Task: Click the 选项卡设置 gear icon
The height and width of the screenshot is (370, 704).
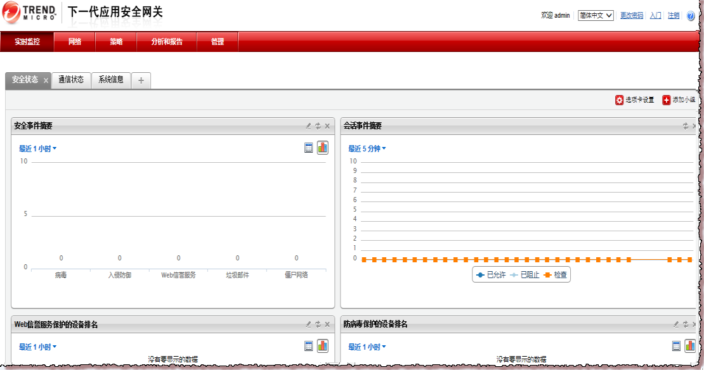Action: 619,100
